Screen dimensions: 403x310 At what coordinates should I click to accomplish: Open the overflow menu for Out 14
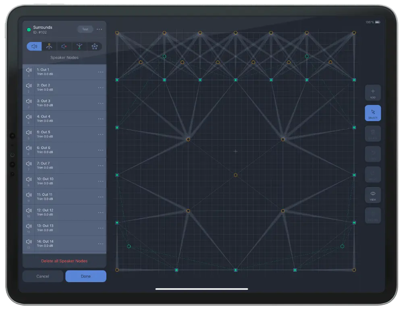(x=100, y=243)
